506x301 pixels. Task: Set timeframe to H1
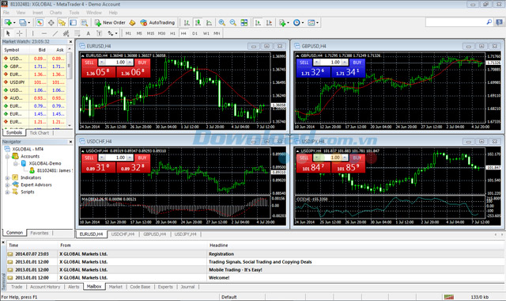(172, 33)
